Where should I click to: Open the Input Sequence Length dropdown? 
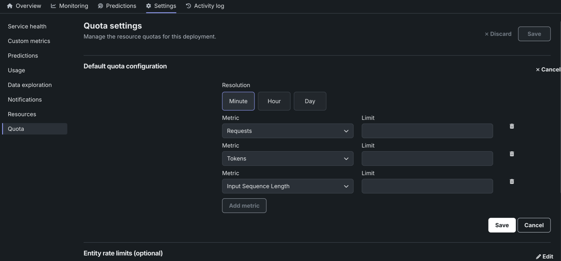287,186
